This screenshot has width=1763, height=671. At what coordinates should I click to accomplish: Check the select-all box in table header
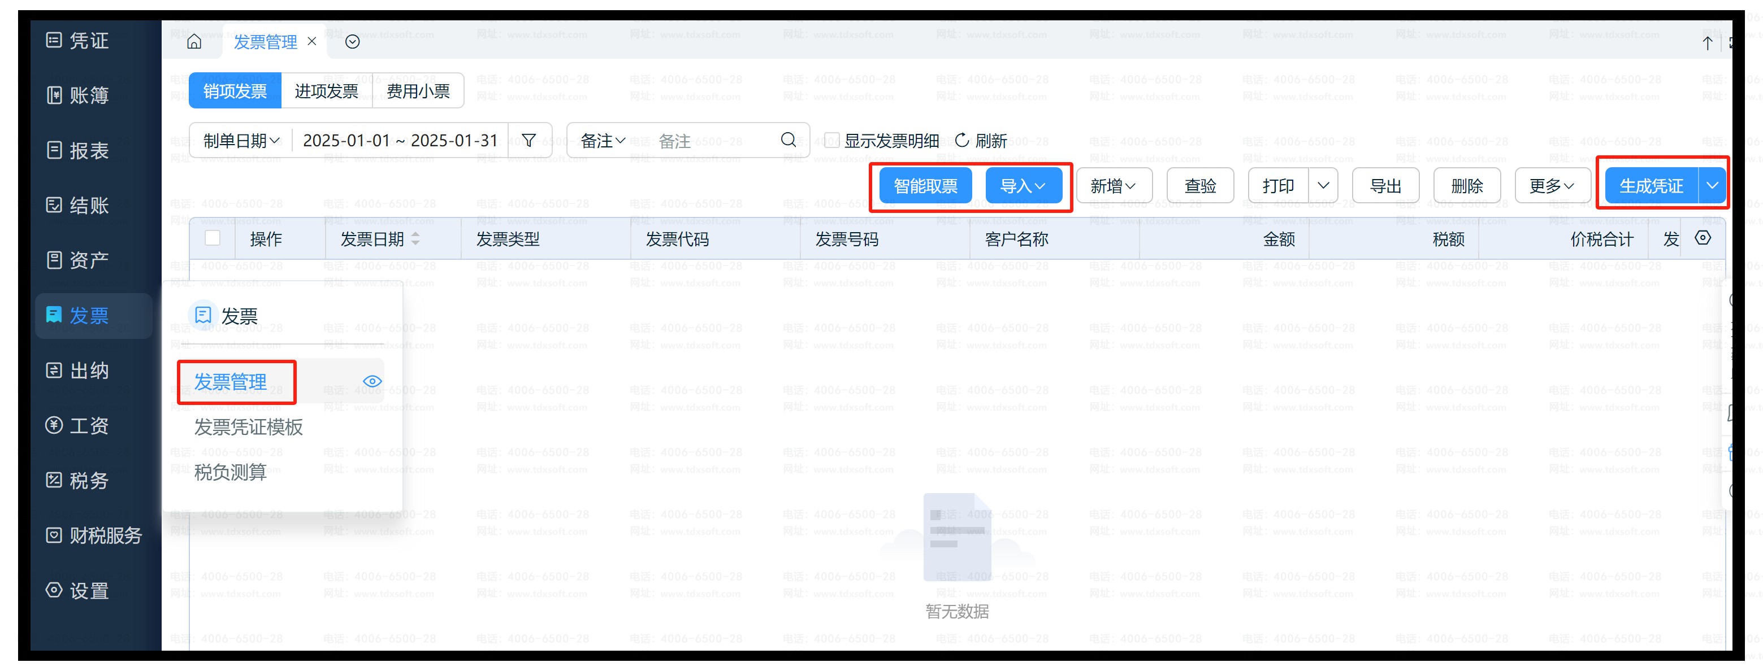pyautogui.click(x=212, y=238)
